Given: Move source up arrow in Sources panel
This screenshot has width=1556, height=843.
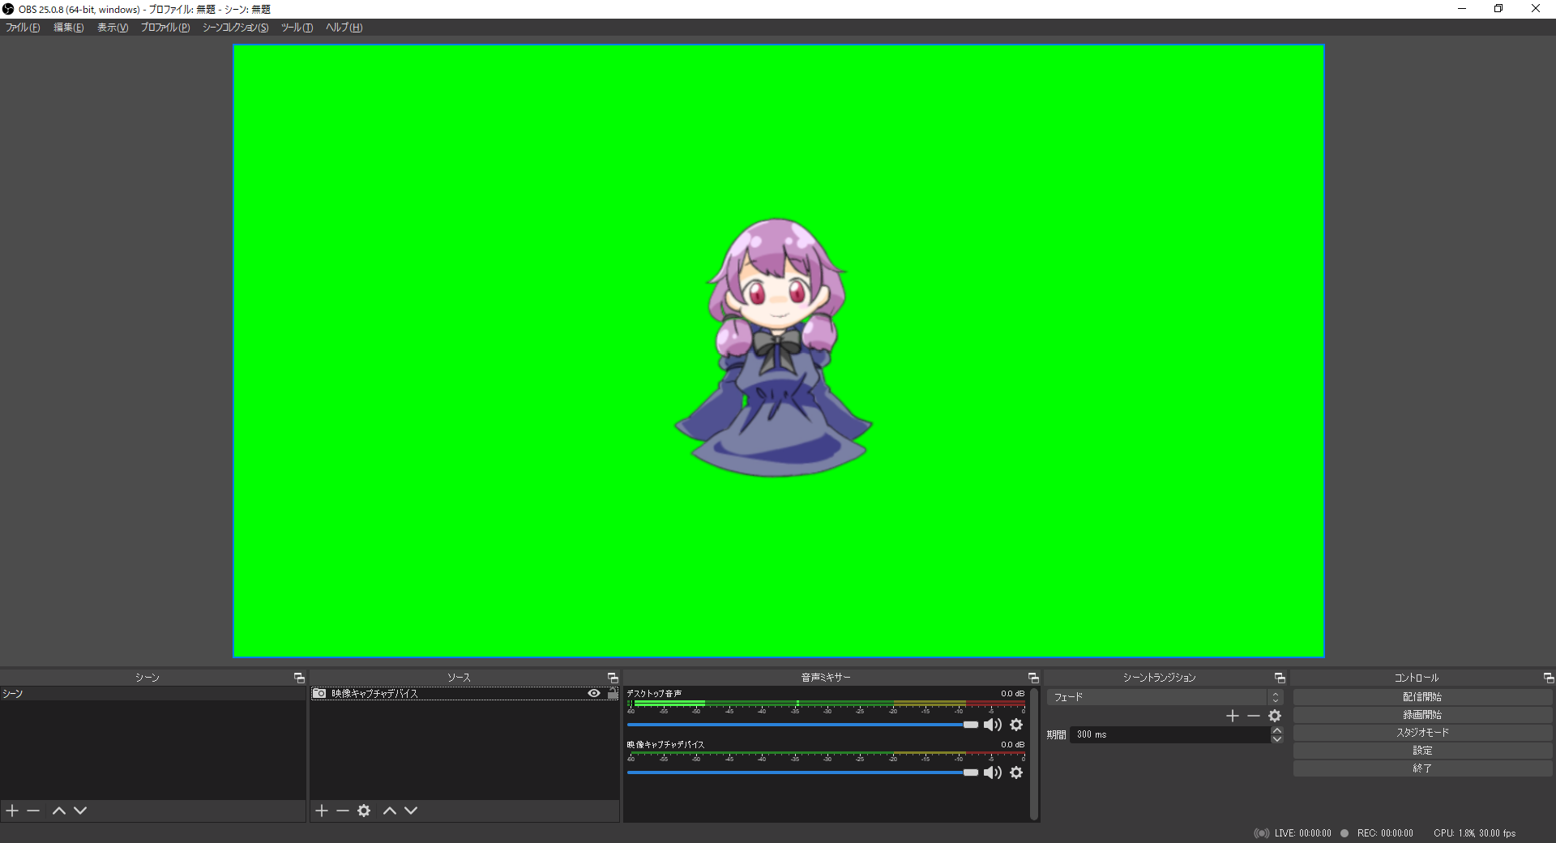Looking at the screenshot, I should 390,811.
